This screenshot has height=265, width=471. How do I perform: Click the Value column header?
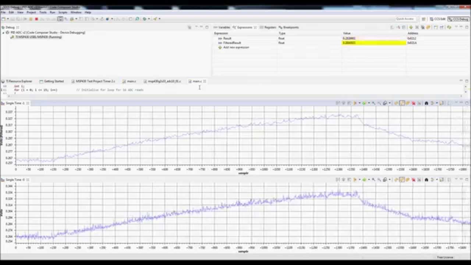pos(374,33)
